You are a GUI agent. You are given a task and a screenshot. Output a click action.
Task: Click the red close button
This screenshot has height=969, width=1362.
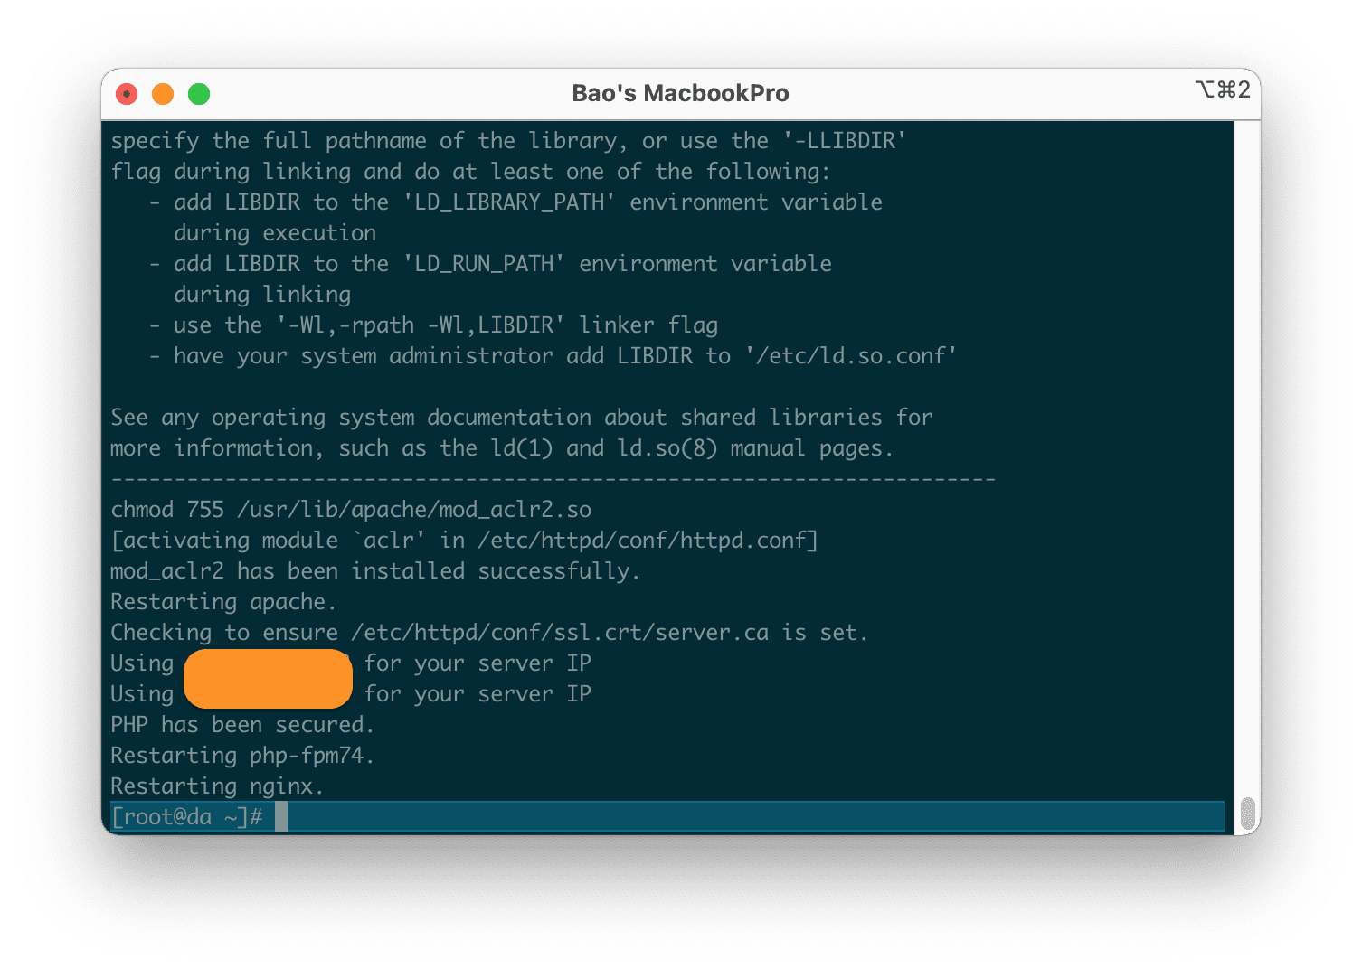[x=126, y=93]
